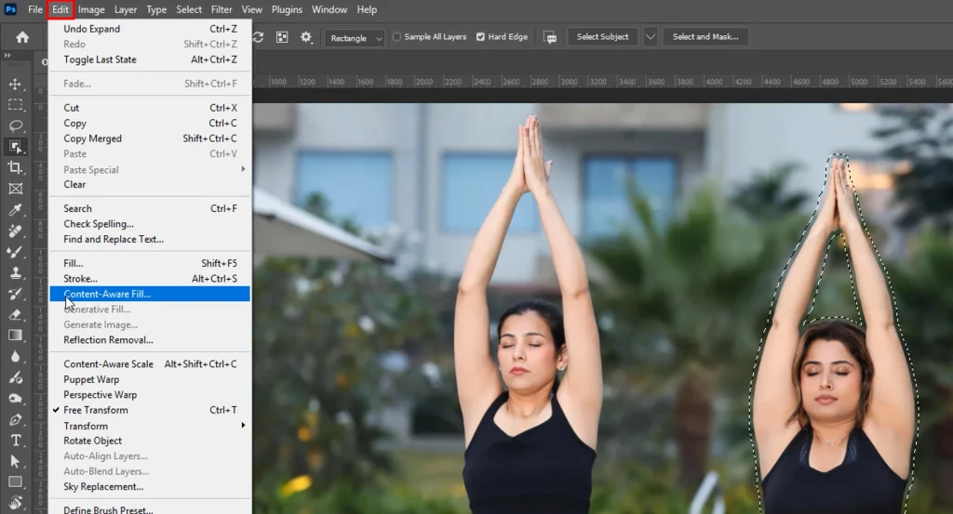953x514 pixels.
Task: Click the Photoshop logo icon
Action: [x=10, y=9]
